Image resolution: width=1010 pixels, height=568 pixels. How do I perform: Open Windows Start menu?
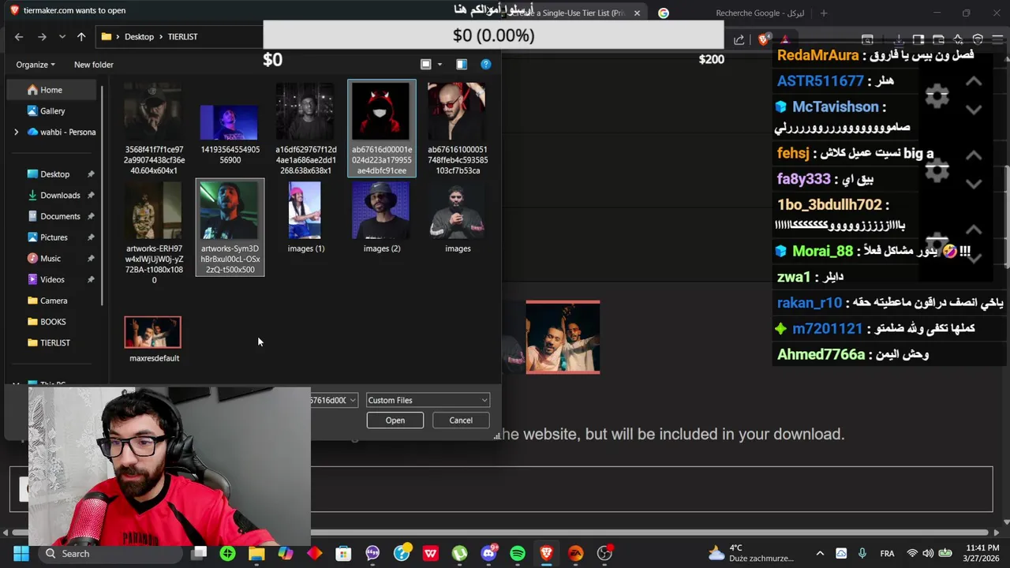pyautogui.click(x=21, y=554)
